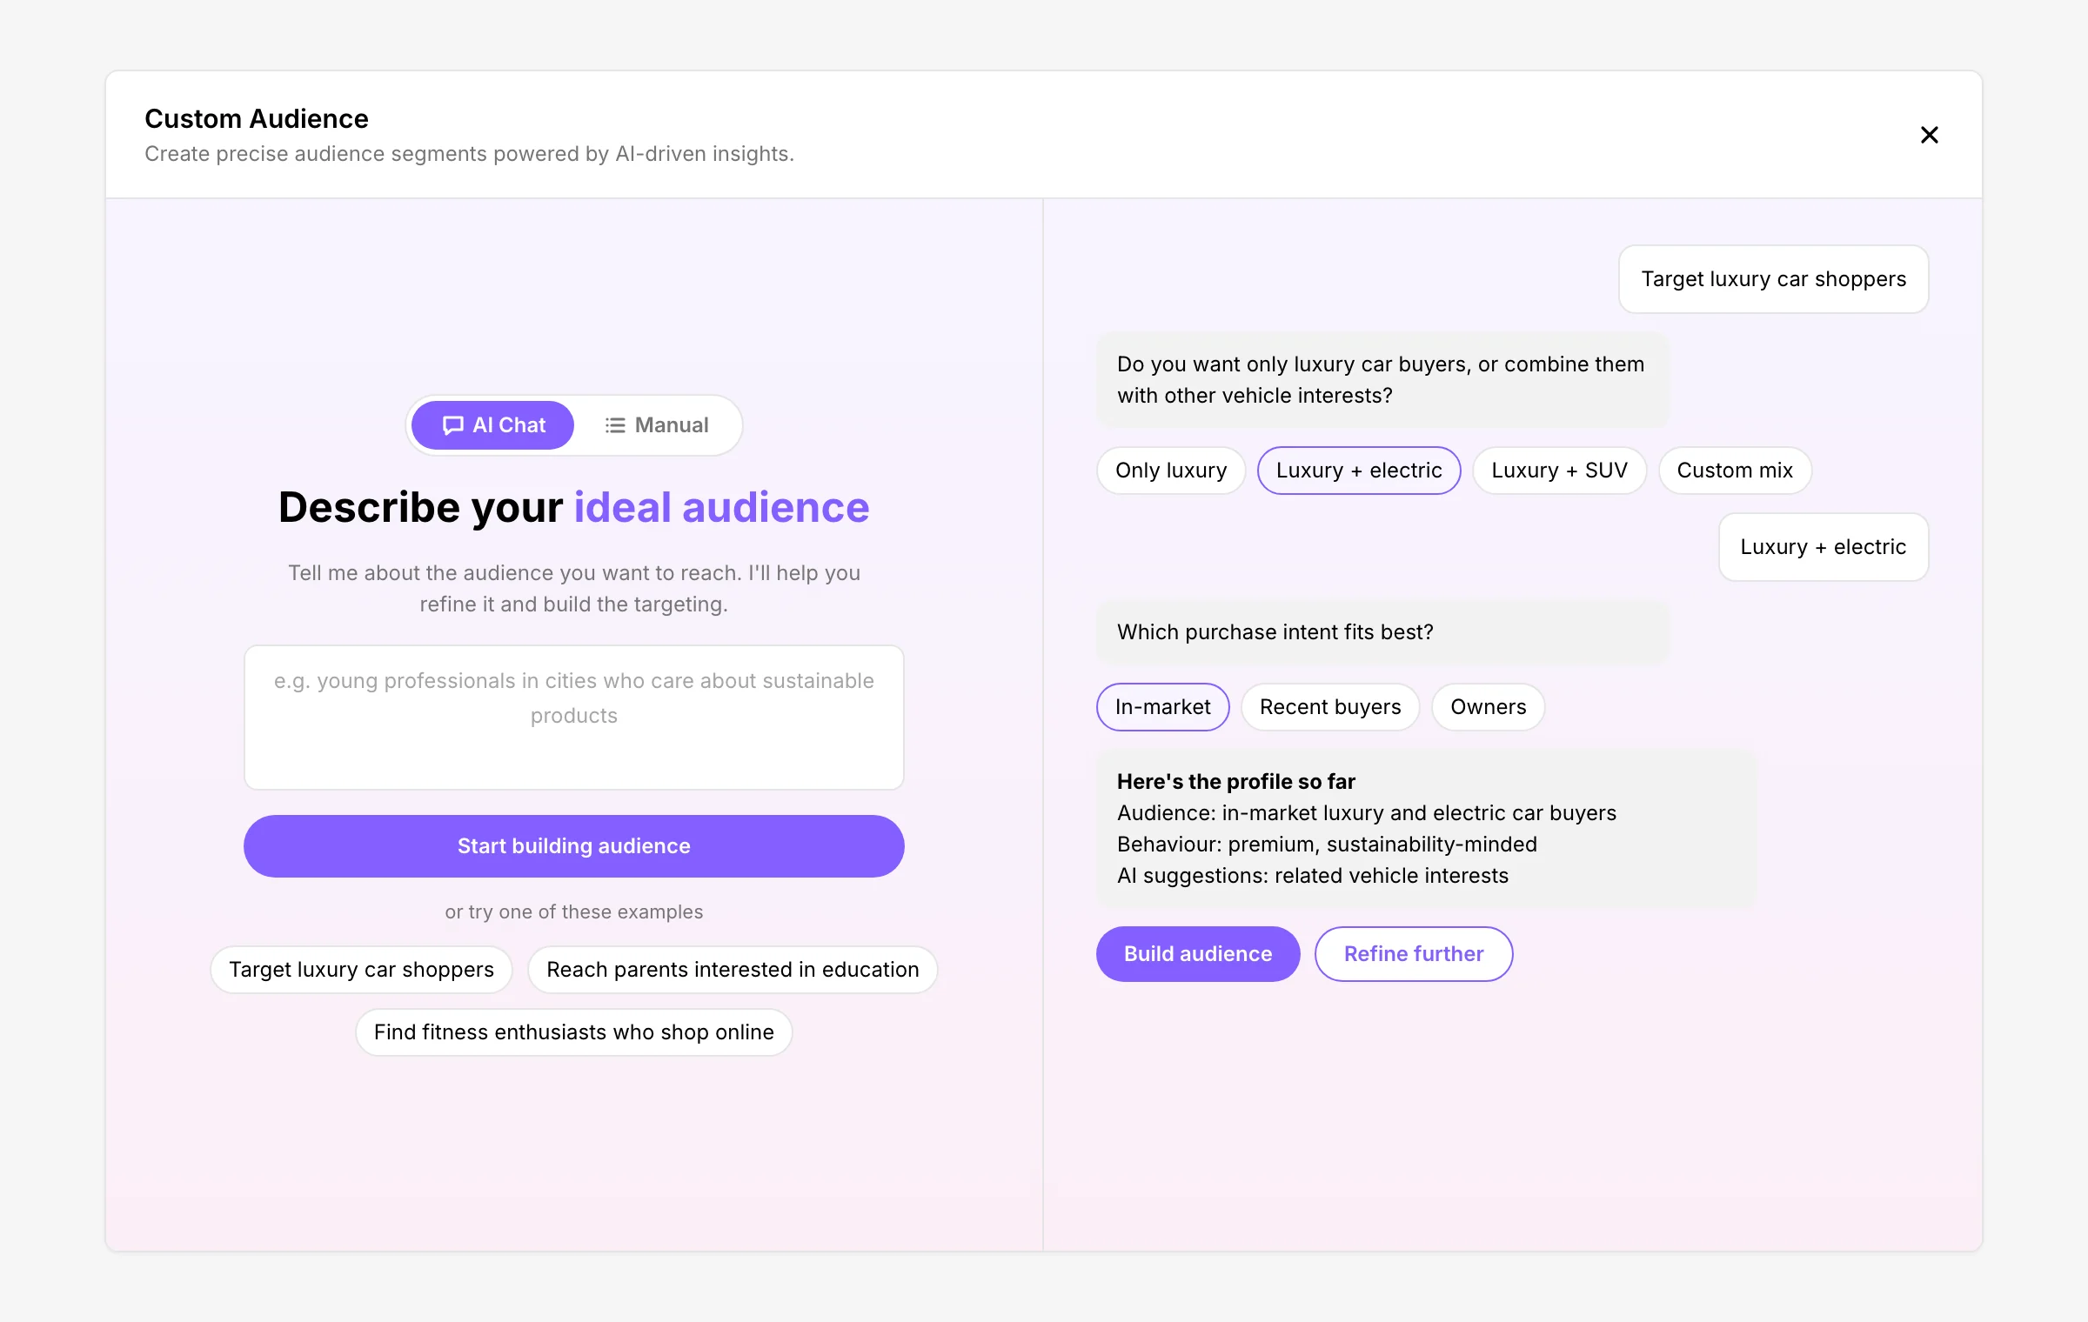Switch to the AI Chat tab
This screenshot has height=1322, width=2088.
pos(493,425)
